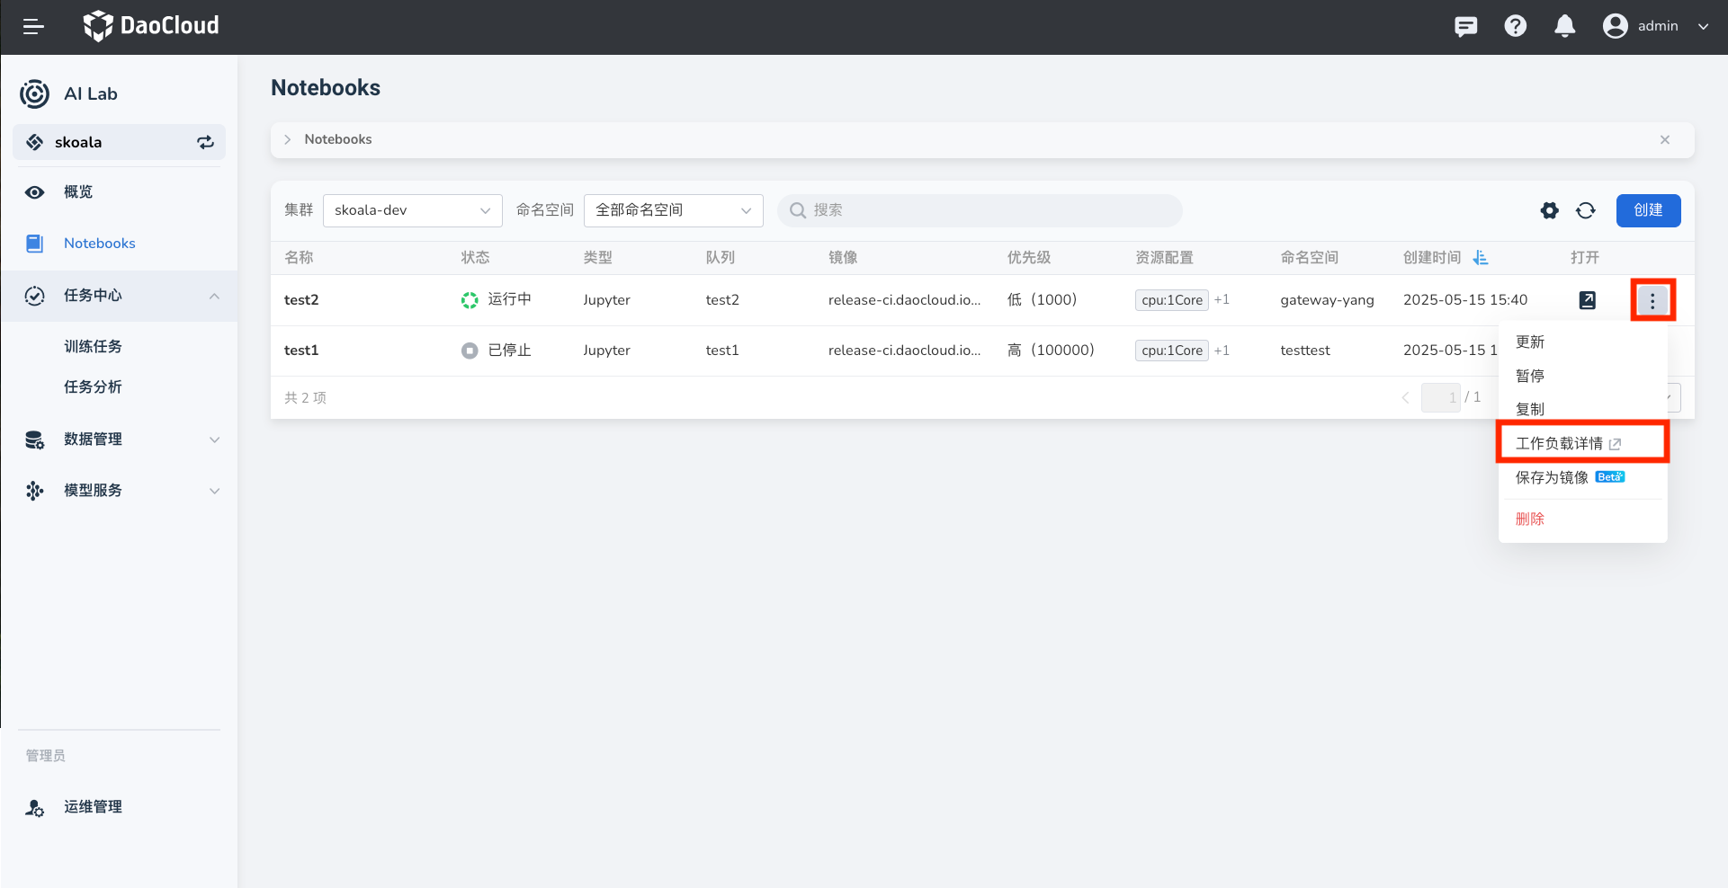Select 工作负载详情 from context menu
Viewport: 1728px width, 888px height.
[x=1567, y=443]
